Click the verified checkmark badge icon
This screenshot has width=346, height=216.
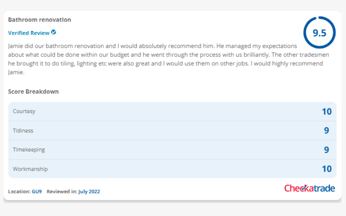point(53,32)
